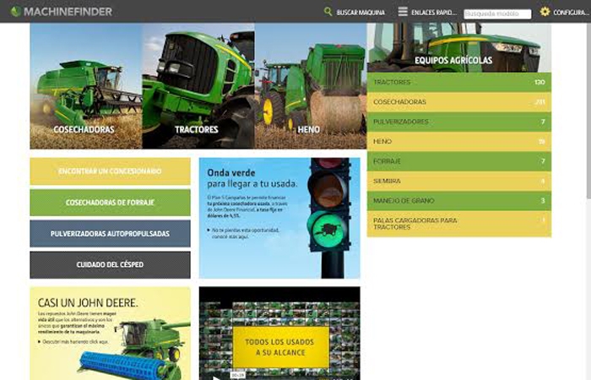The image size is (591, 380).
Task: Open the Tractores image tile
Action: click(x=198, y=86)
